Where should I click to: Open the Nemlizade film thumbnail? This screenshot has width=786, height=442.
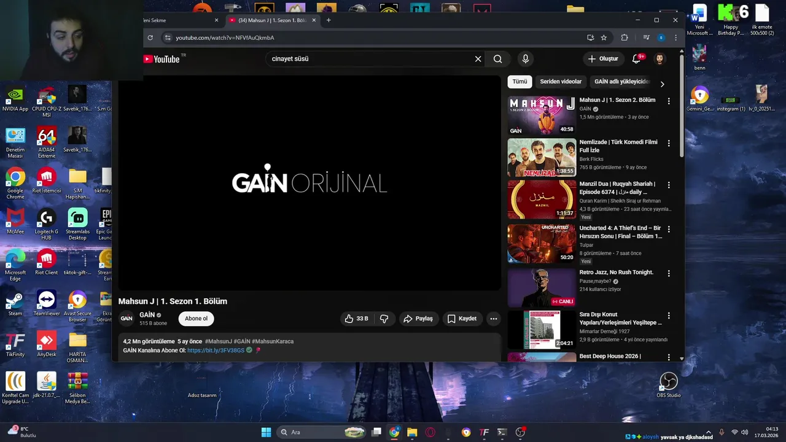coord(542,158)
